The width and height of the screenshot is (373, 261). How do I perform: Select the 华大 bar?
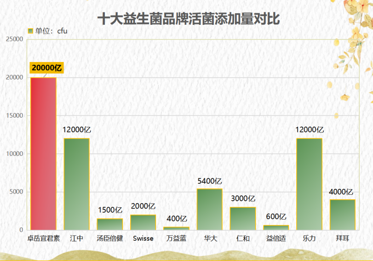[x=210, y=210]
